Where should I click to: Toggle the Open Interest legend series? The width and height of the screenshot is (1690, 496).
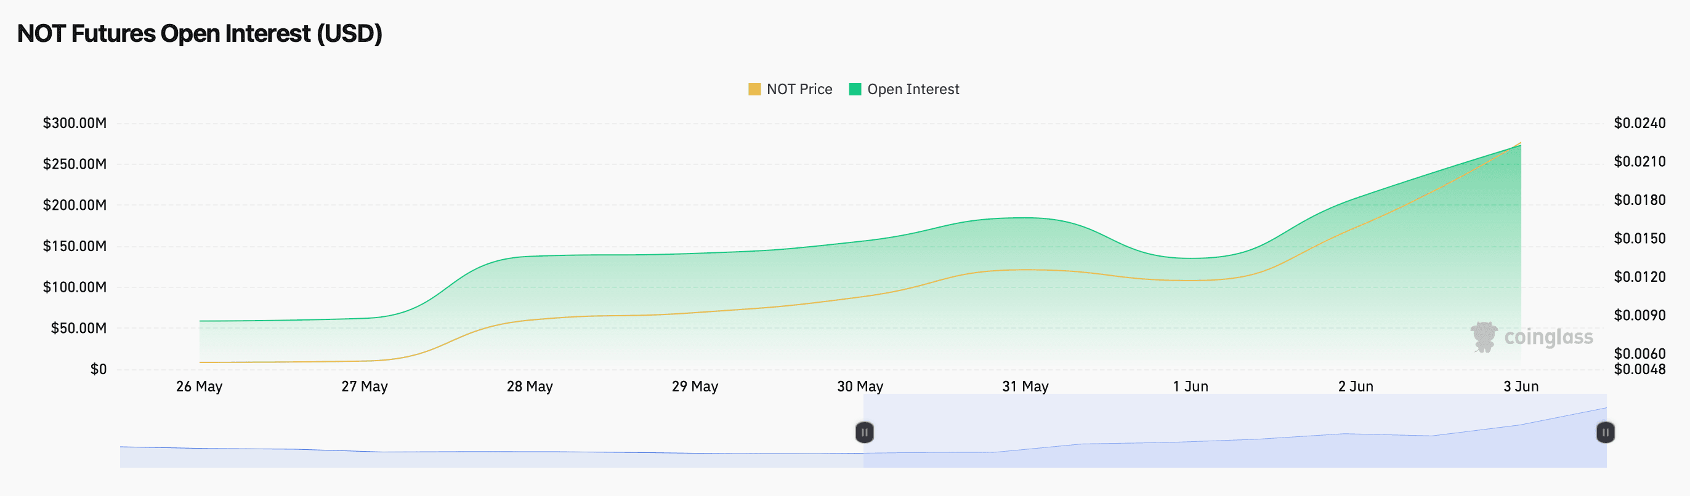(904, 89)
